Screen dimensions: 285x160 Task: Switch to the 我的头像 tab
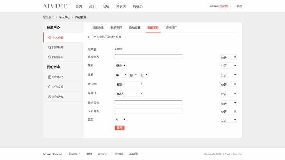tap(98, 27)
